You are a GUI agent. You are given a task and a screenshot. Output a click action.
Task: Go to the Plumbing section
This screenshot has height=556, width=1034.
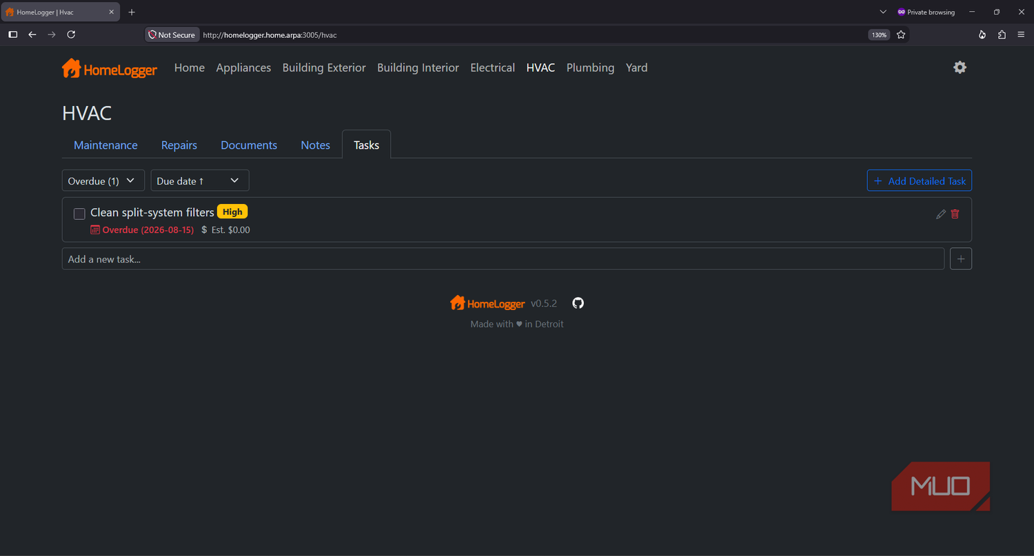pos(590,68)
